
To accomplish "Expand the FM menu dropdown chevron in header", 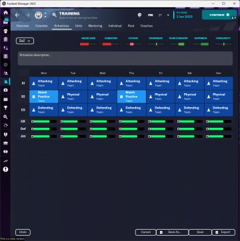I will pyautogui.click(x=168, y=15).
